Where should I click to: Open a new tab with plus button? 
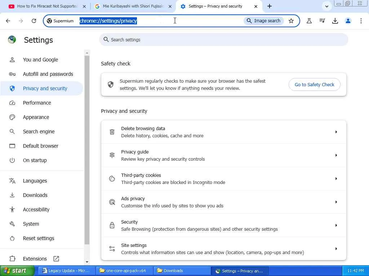[x=270, y=6]
